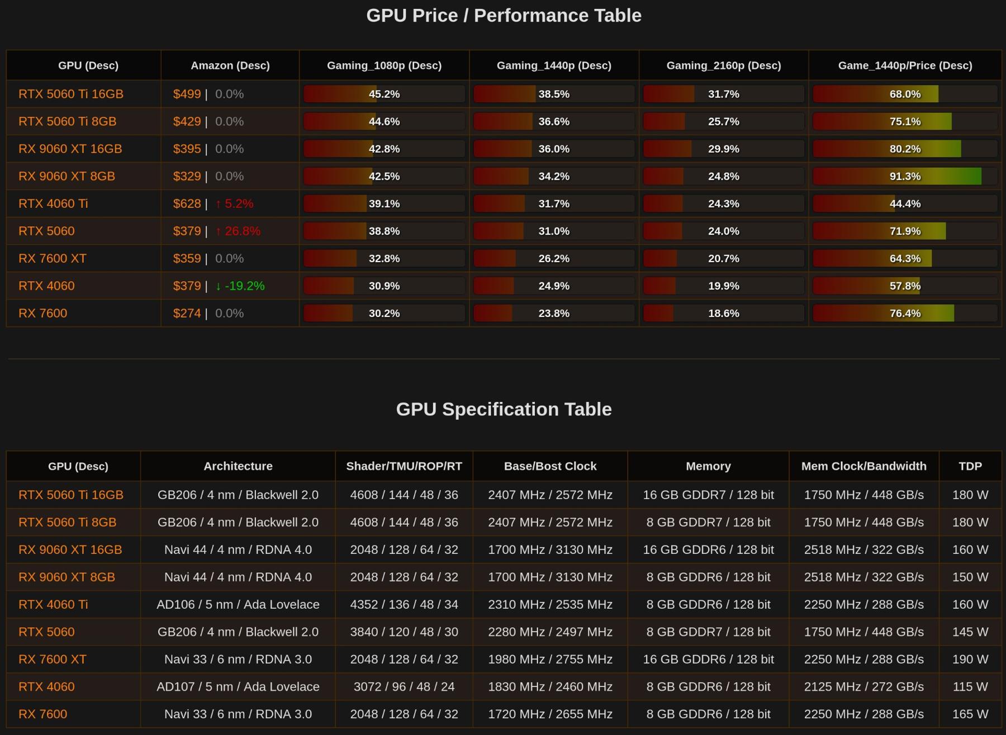Click the 80.2% price performance bar
The height and width of the screenshot is (735, 1006).
tap(905, 149)
